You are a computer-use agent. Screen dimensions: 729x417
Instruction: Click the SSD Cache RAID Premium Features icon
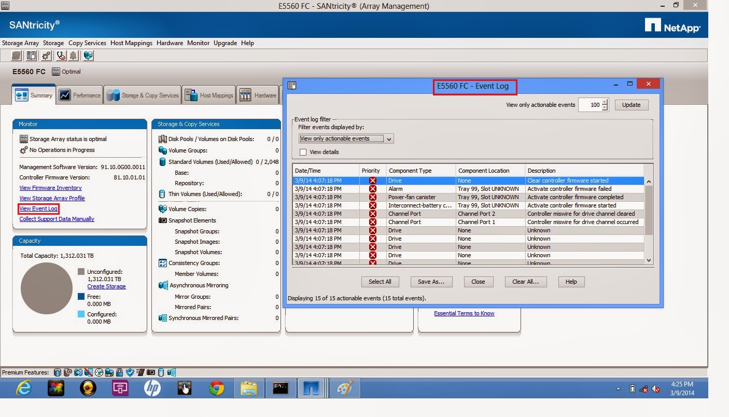[x=110, y=372]
